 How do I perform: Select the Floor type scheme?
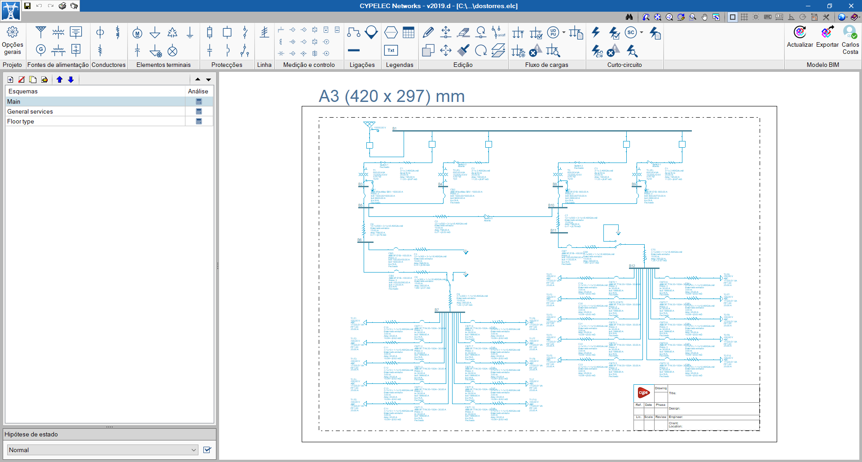point(95,121)
